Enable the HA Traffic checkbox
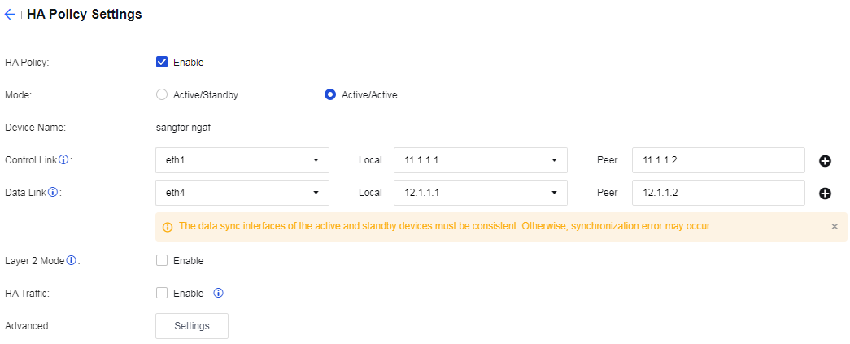This screenshot has height=344, width=850. pyautogui.click(x=162, y=293)
